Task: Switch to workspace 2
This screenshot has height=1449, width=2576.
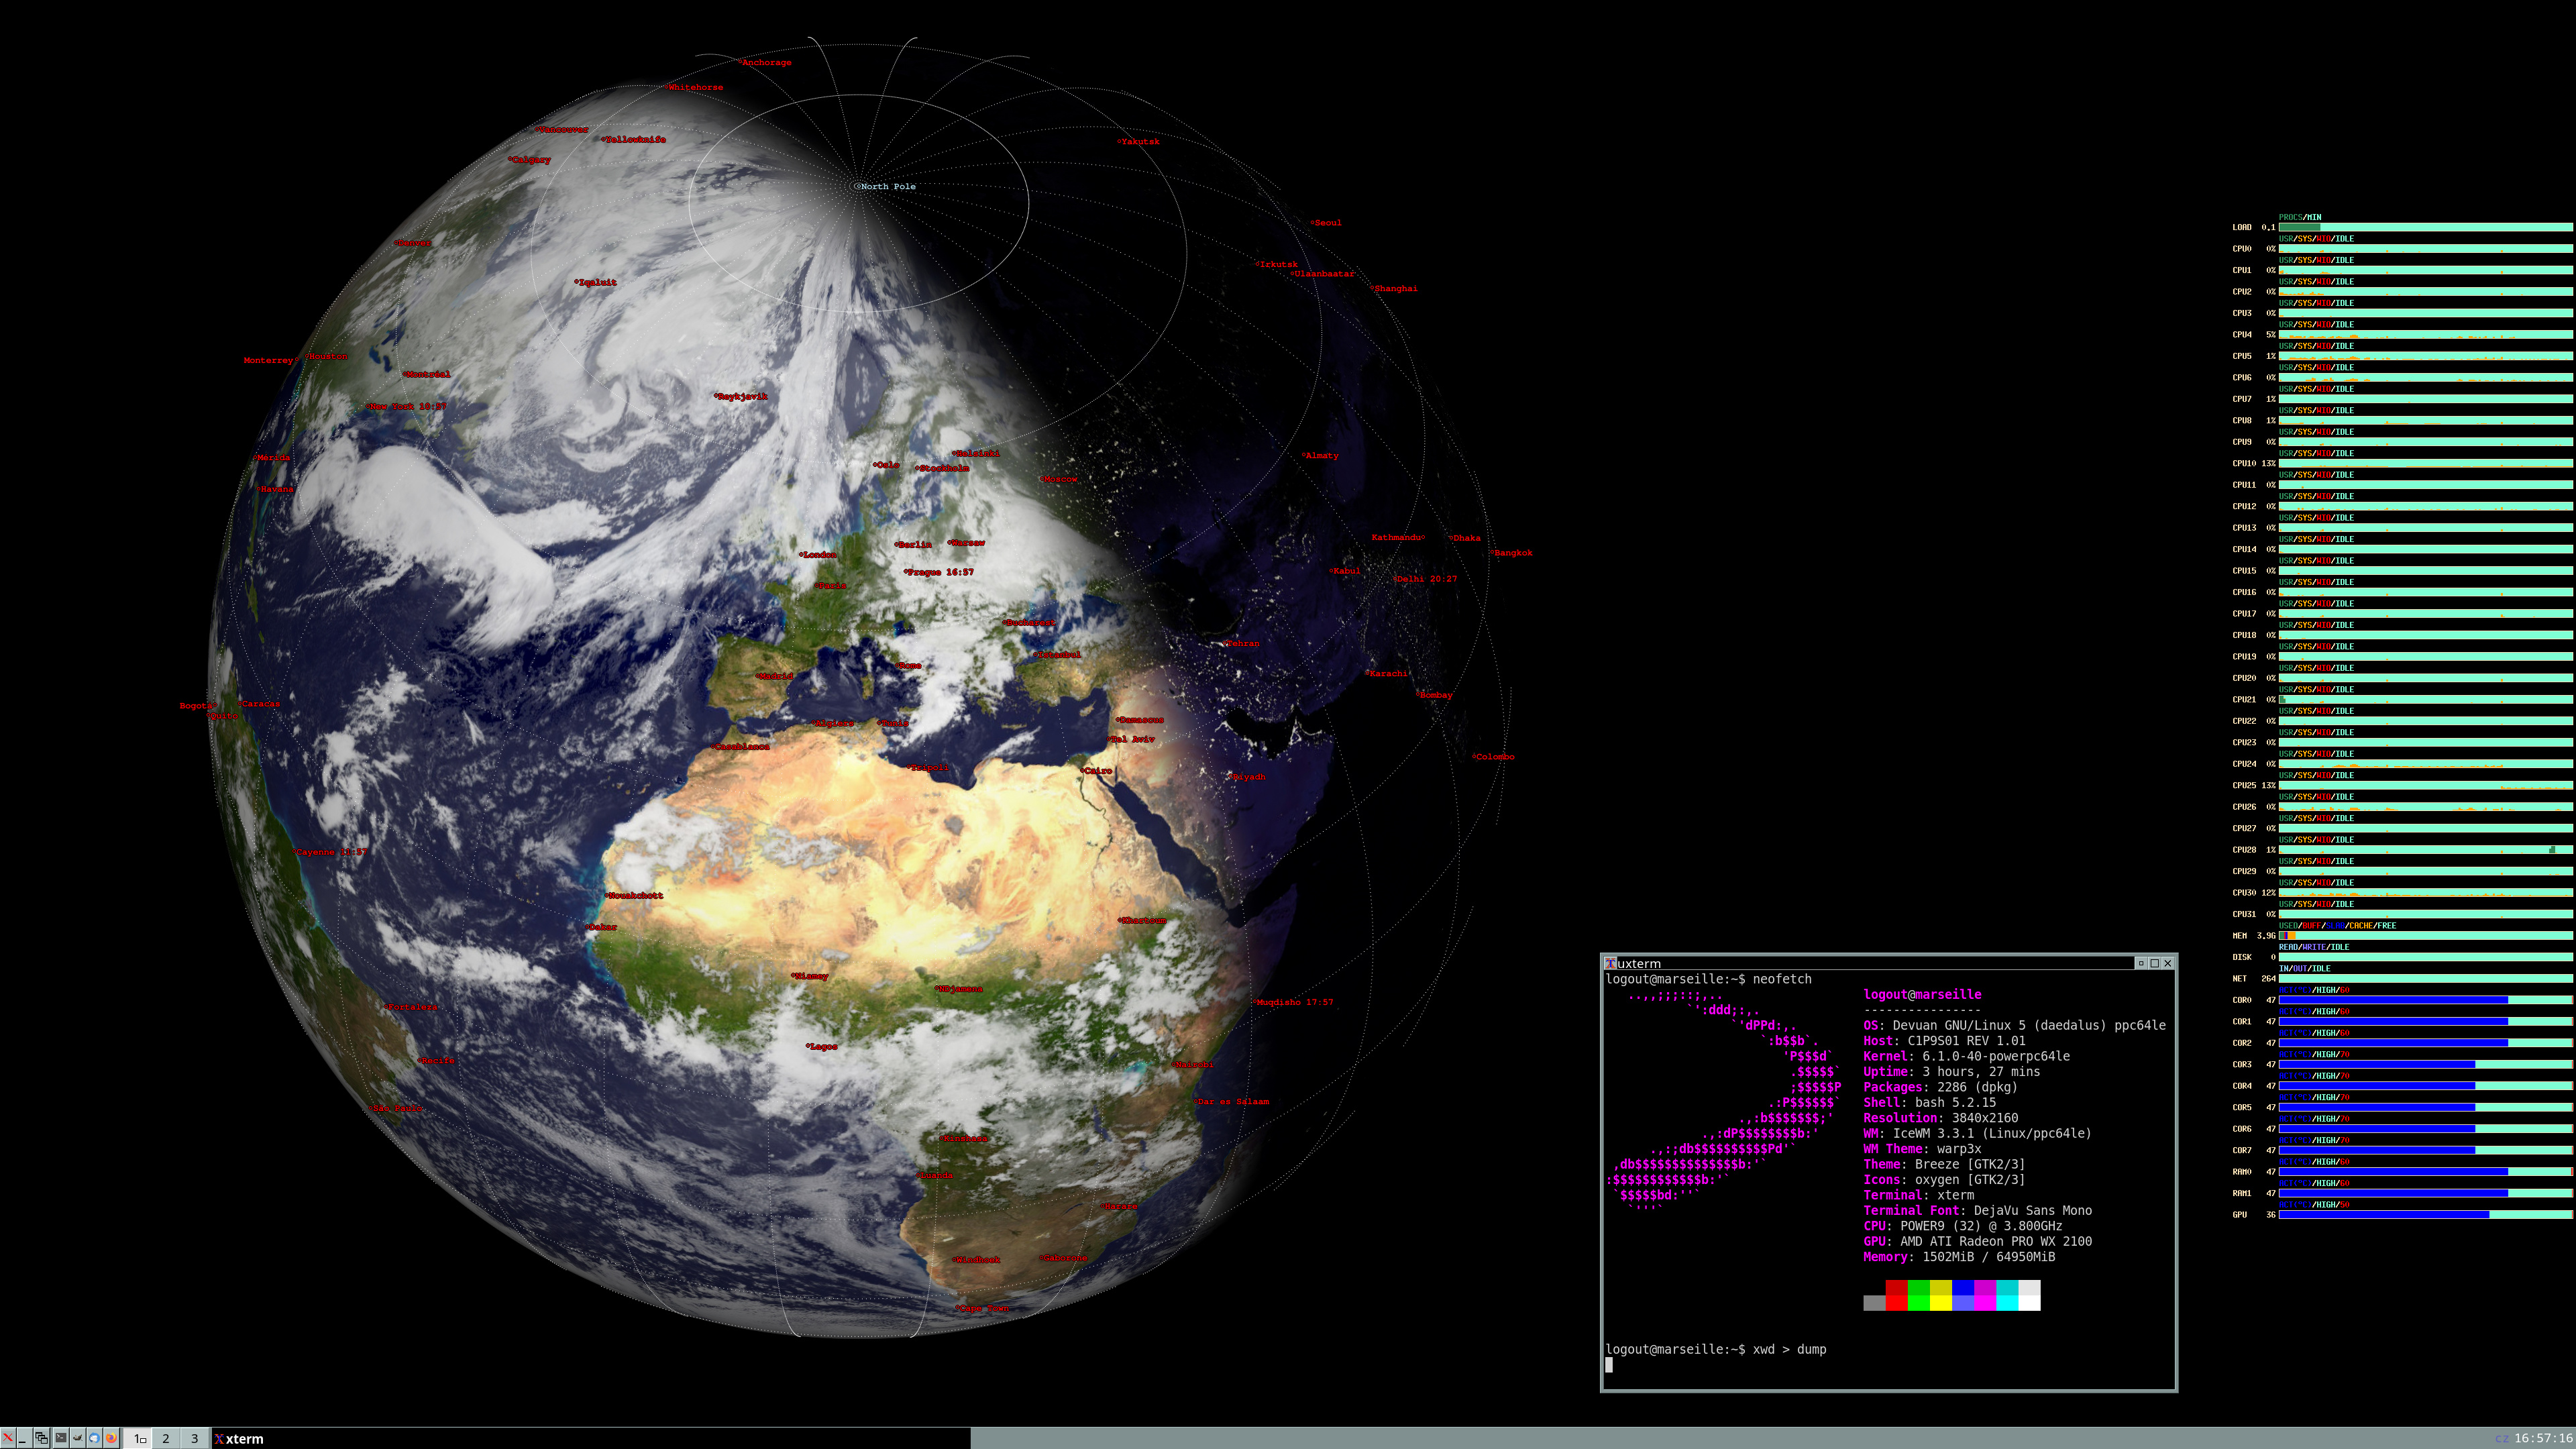Action: coord(166,1439)
